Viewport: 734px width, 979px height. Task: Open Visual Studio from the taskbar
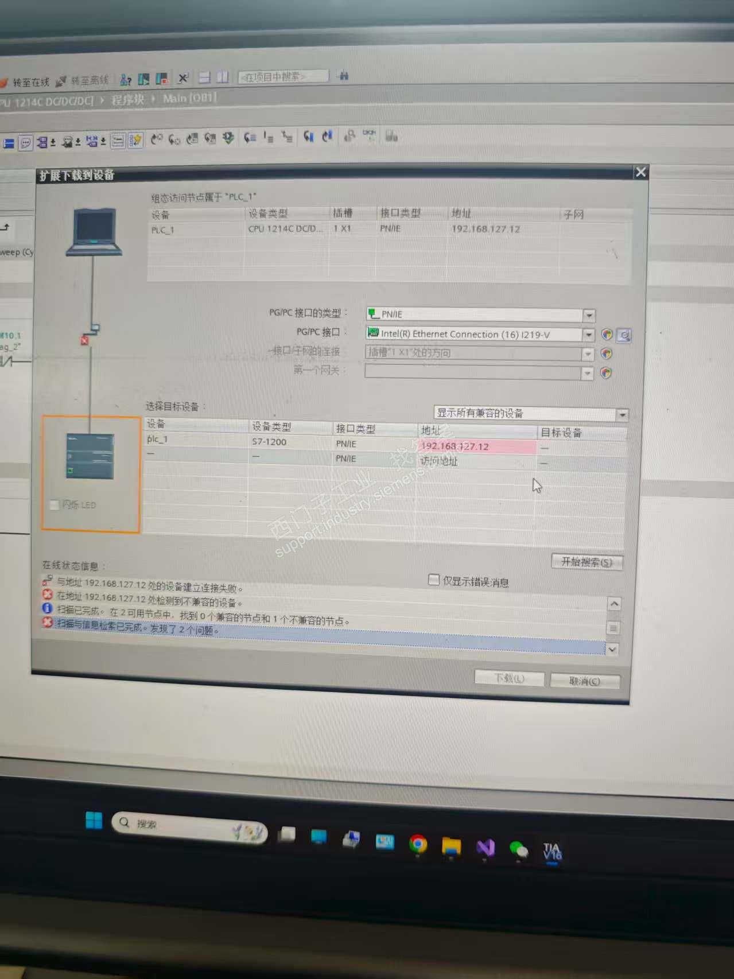click(x=486, y=848)
